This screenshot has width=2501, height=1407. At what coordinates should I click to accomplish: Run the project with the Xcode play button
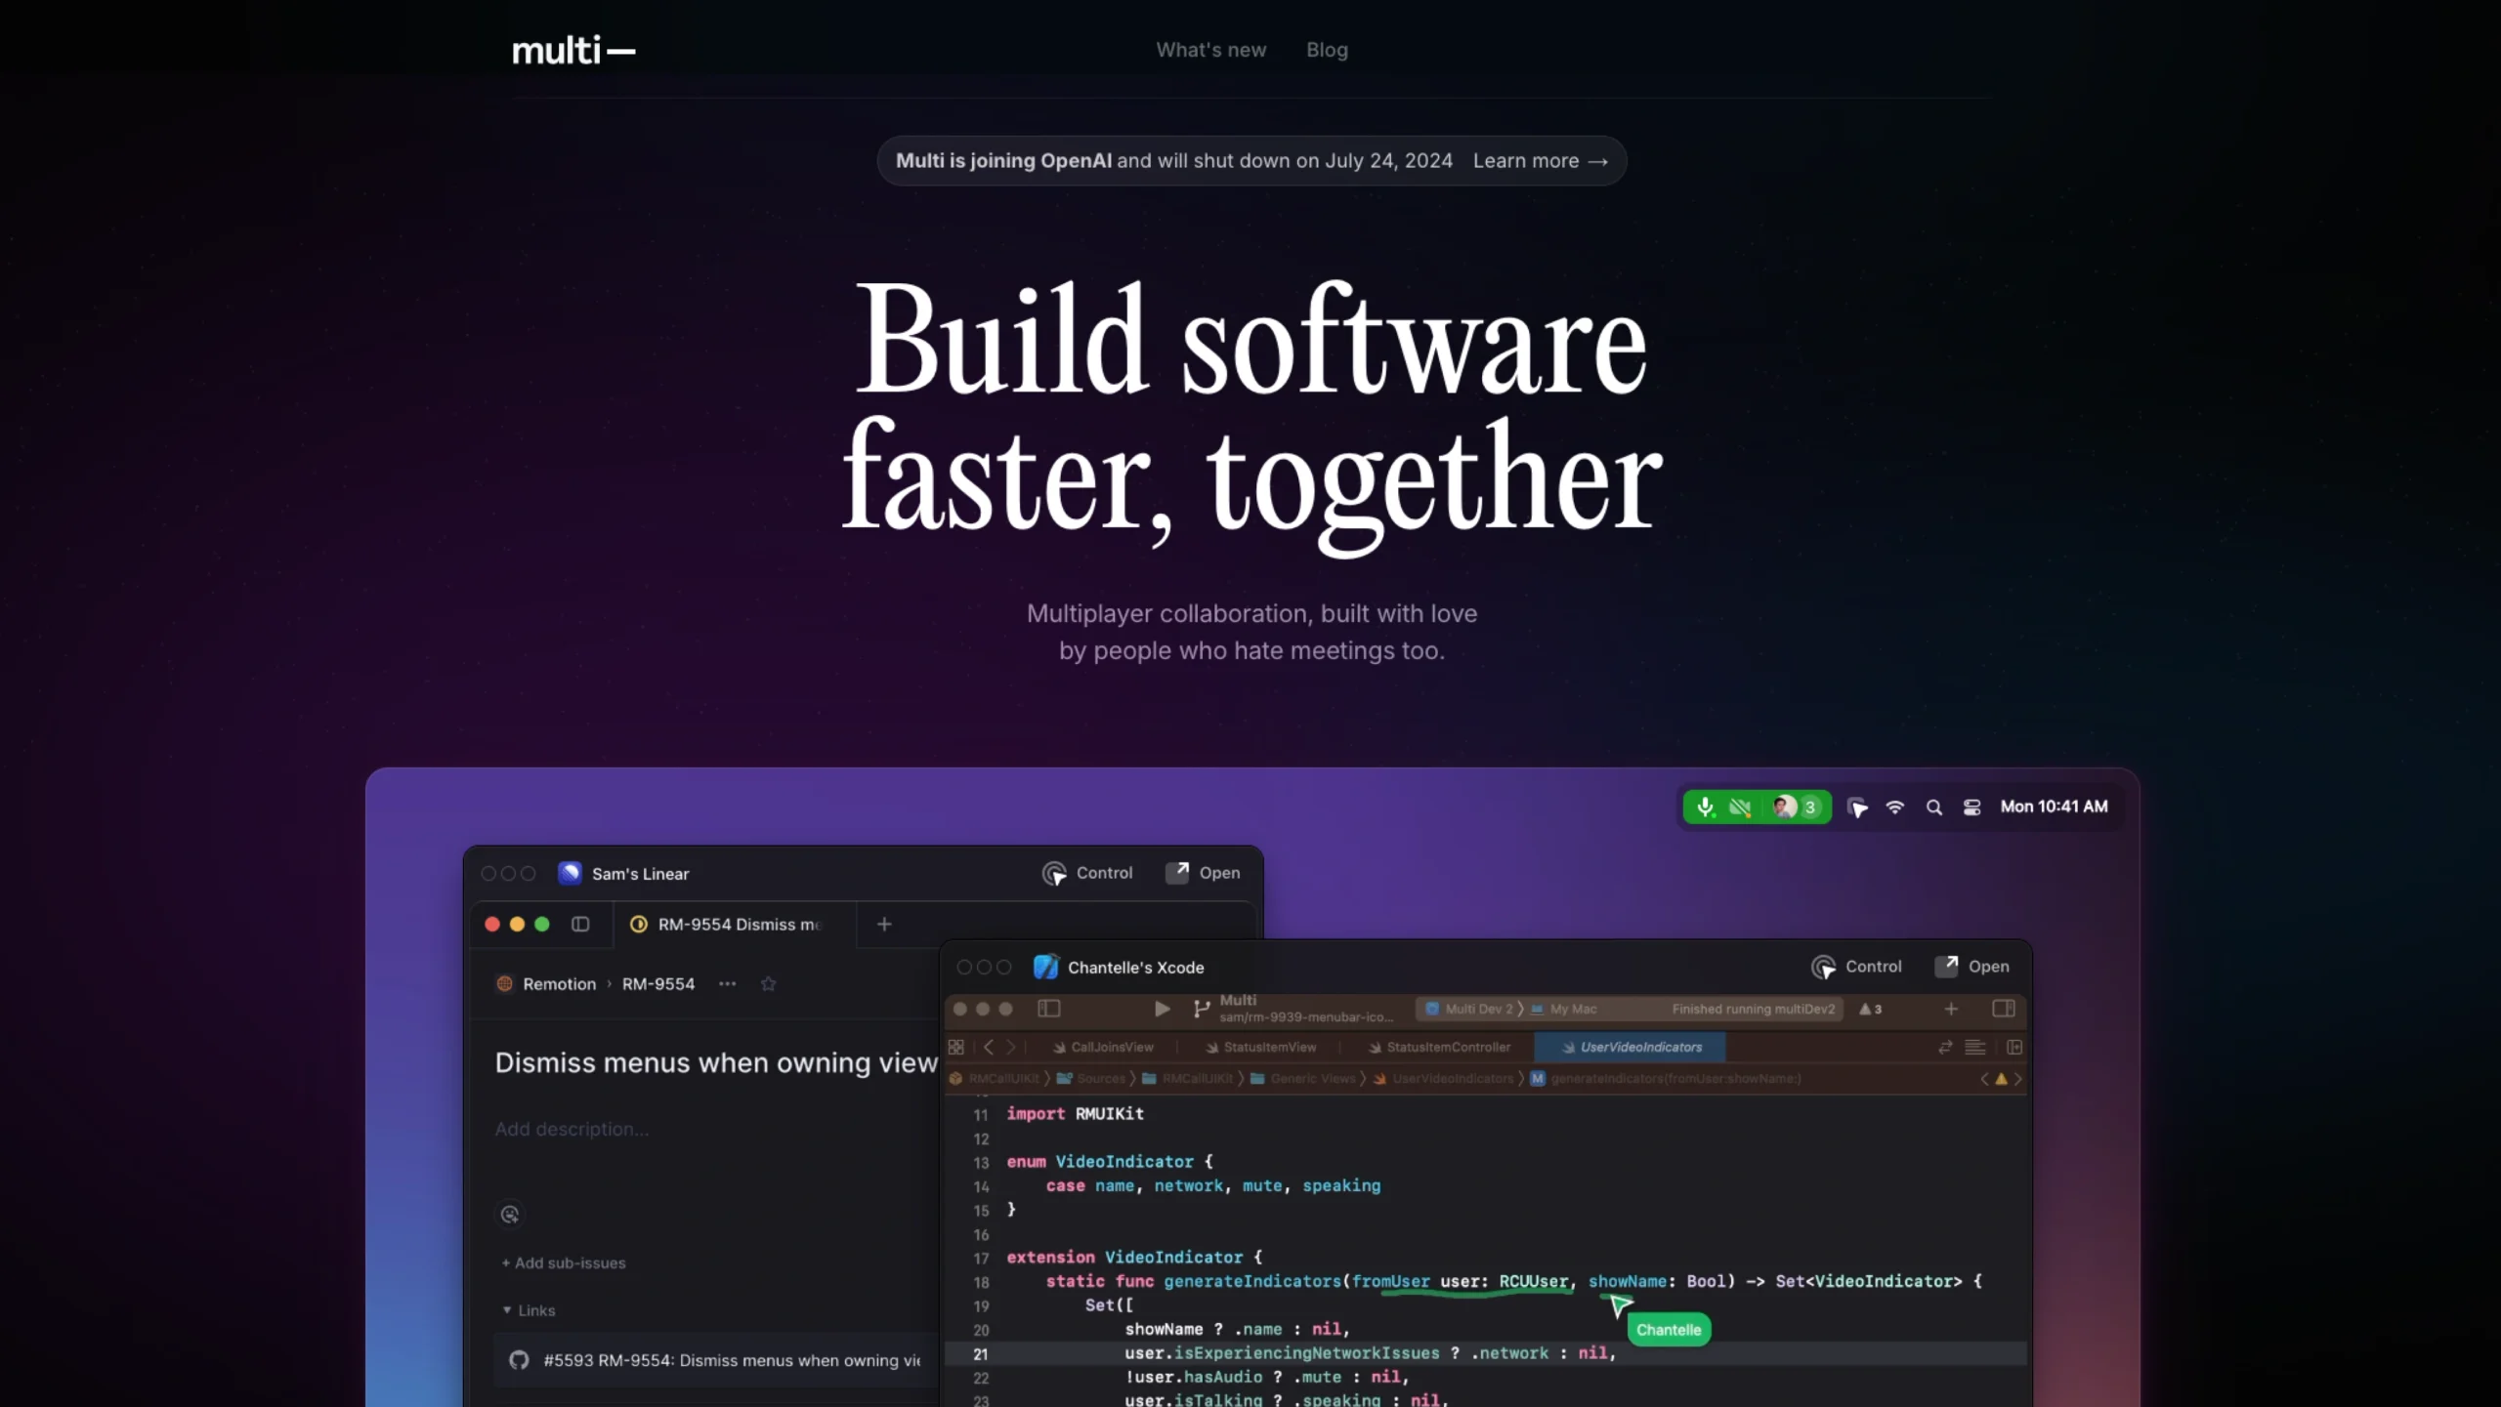1162,1009
